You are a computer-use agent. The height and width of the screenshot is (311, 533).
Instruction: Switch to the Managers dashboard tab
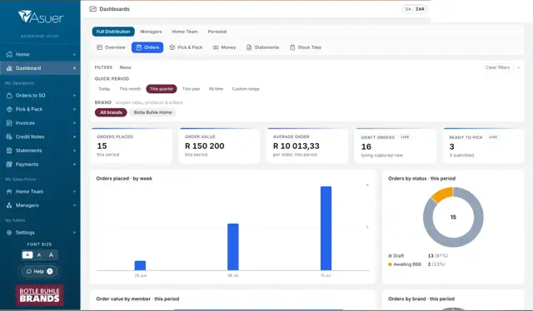point(151,32)
